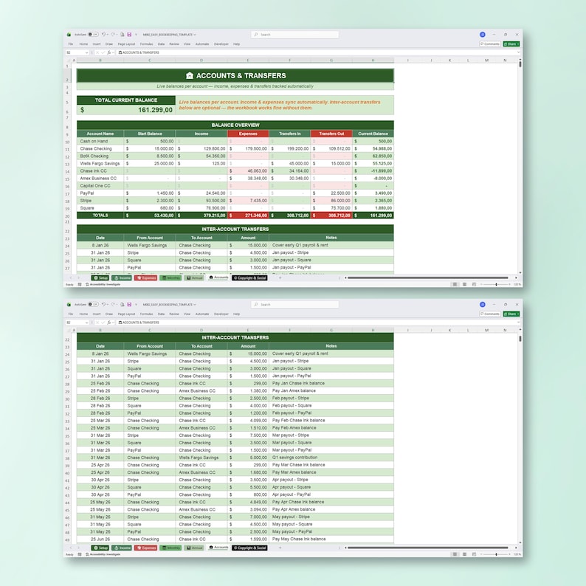The image size is (586, 586).
Task: Open Name Box dropdown in upper window
Action: point(86,52)
